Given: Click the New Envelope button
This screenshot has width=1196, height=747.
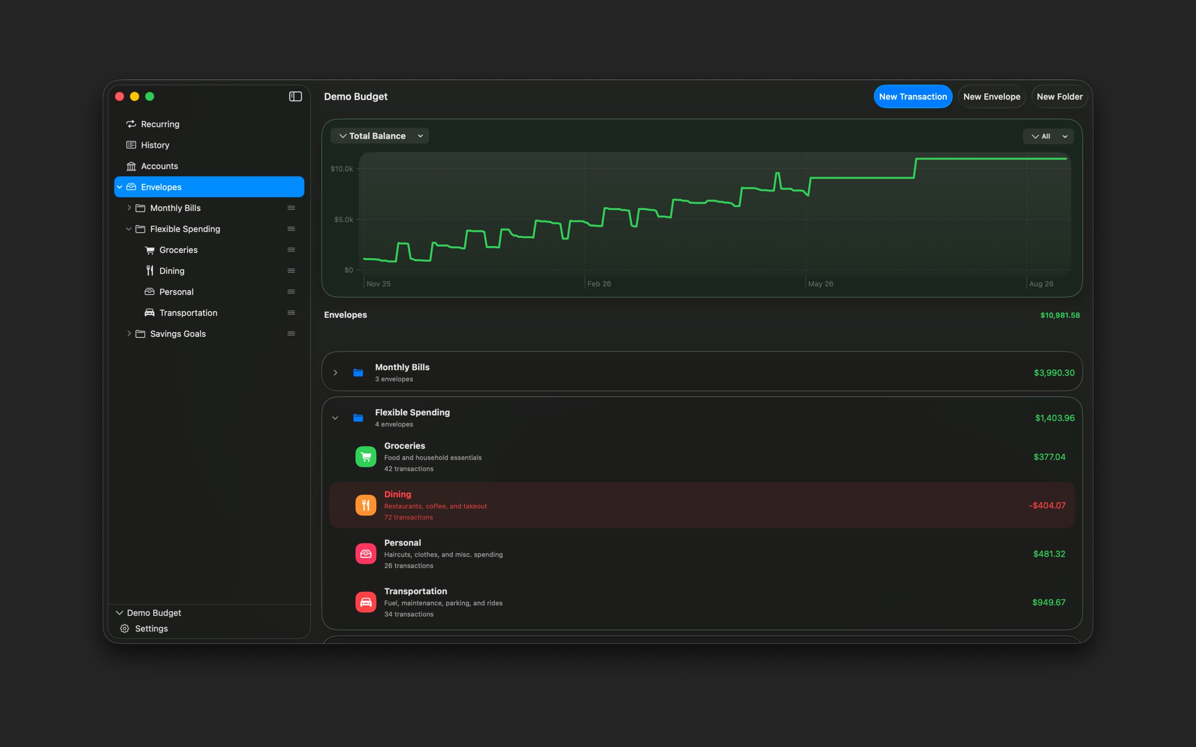Looking at the screenshot, I should [991, 96].
